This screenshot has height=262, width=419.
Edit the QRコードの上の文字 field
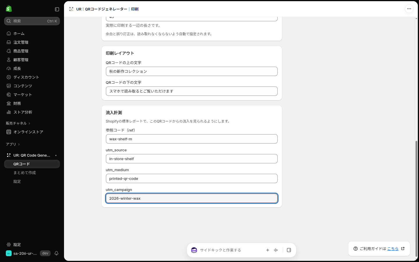pyautogui.click(x=192, y=71)
